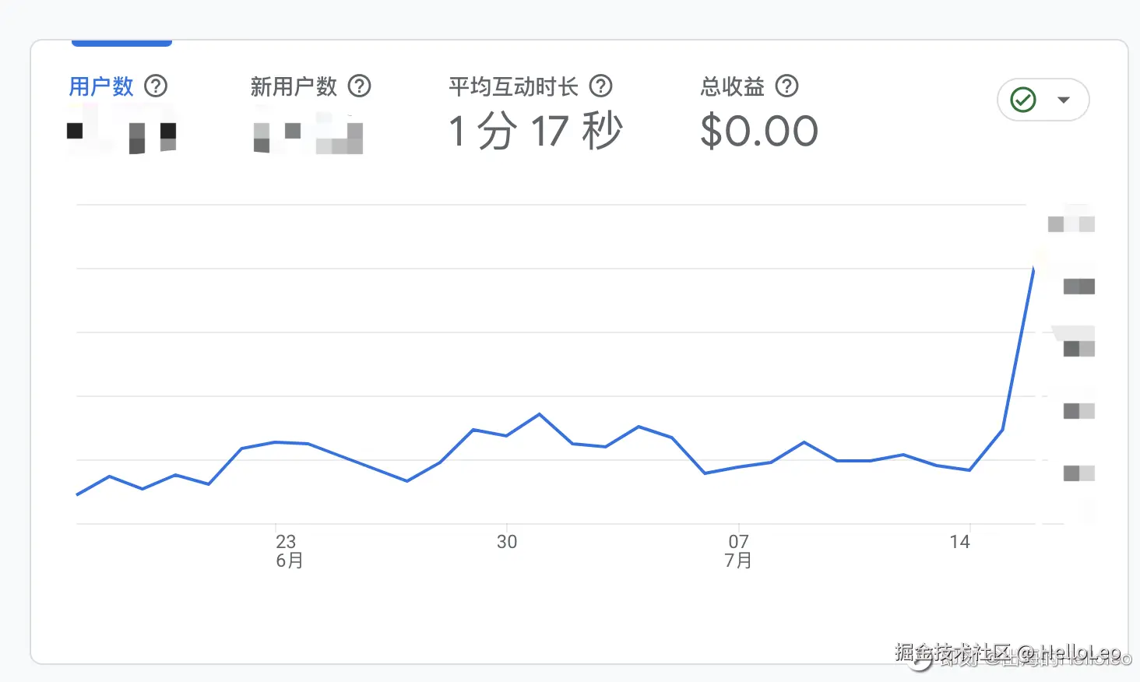Open help tooltip for 新用户数 metric

(x=360, y=86)
